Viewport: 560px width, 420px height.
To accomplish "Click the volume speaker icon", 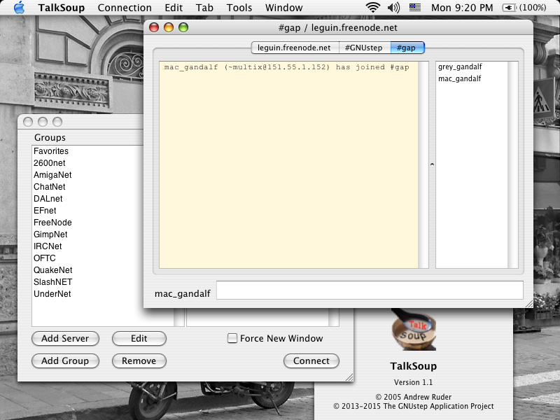I will (393, 8).
